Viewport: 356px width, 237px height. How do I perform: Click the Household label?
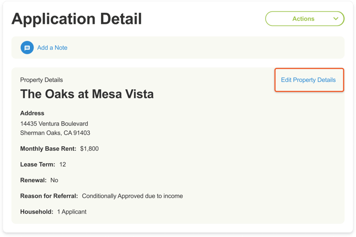[x=37, y=211]
